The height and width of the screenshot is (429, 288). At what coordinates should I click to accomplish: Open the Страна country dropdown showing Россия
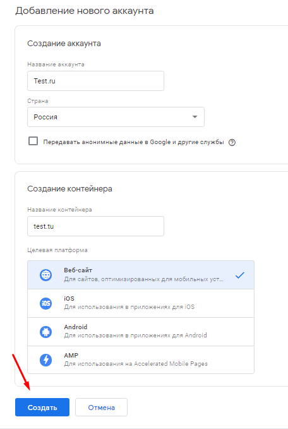pyautogui.click(x=116, y=117)
